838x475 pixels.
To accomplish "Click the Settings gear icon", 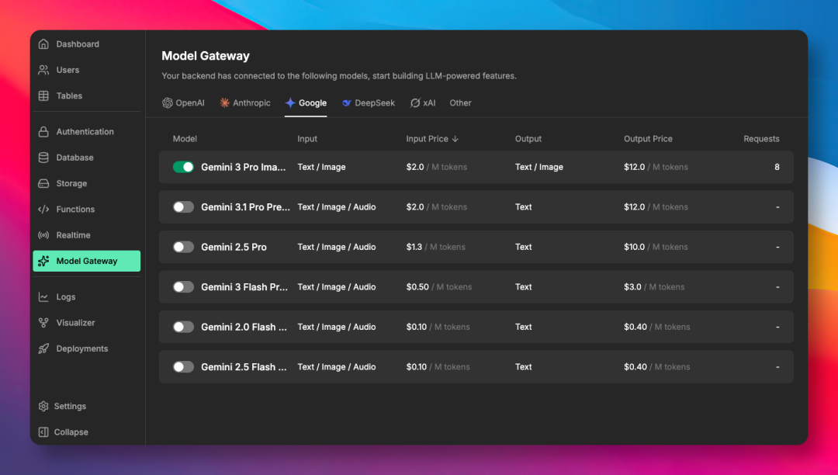I will tap(43, 406).
